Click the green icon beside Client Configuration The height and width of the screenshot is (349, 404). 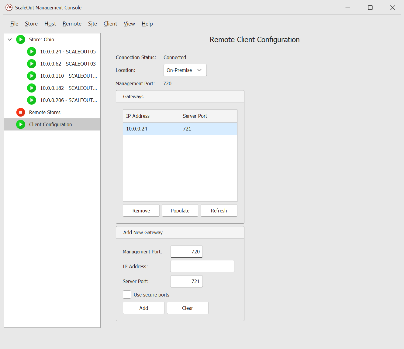(21, 124)
